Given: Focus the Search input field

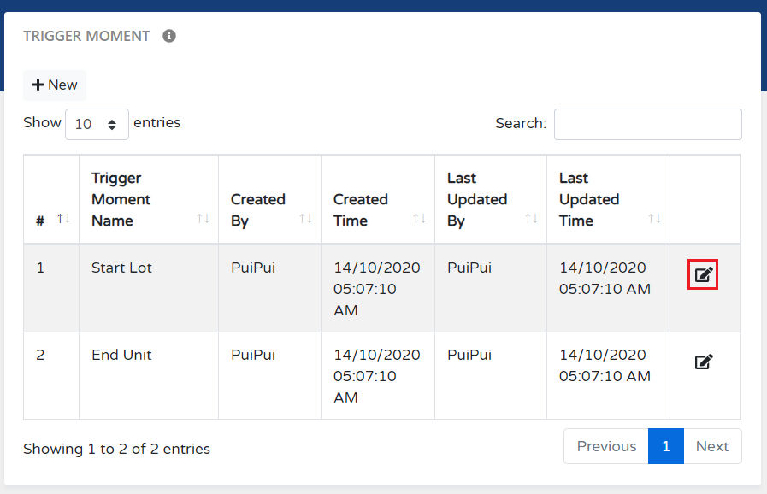Looking at the screenshot, I should pos(647,124).
